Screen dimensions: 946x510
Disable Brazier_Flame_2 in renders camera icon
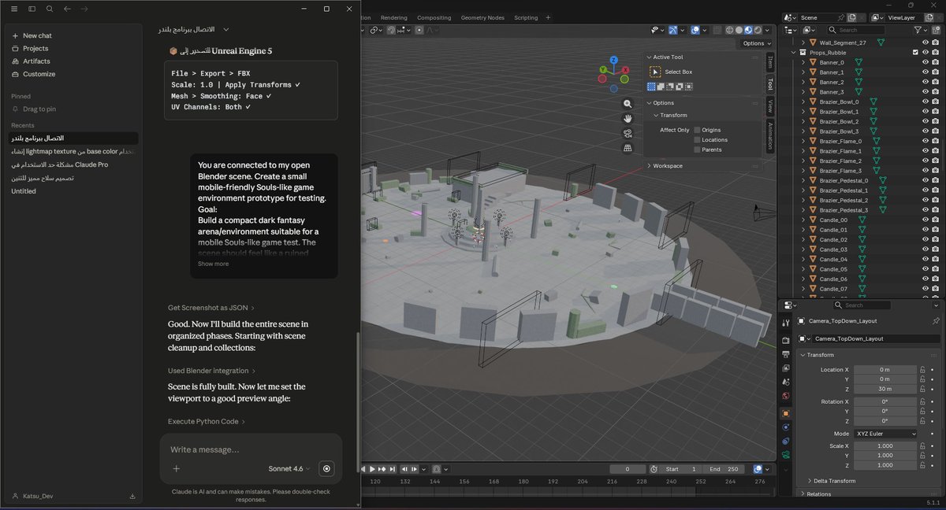tap(936, 161)
